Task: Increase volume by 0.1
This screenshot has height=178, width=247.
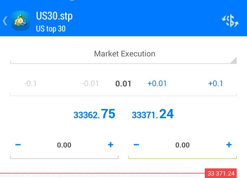Action: (215, 84)
